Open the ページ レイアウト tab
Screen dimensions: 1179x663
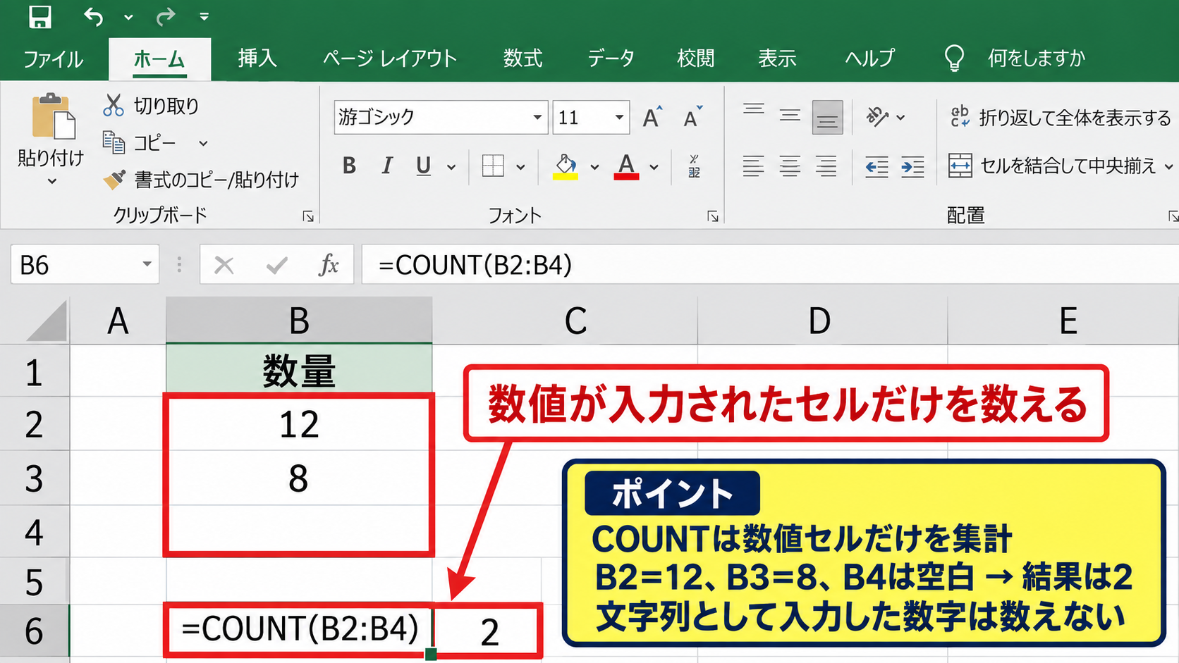[390, 58]
